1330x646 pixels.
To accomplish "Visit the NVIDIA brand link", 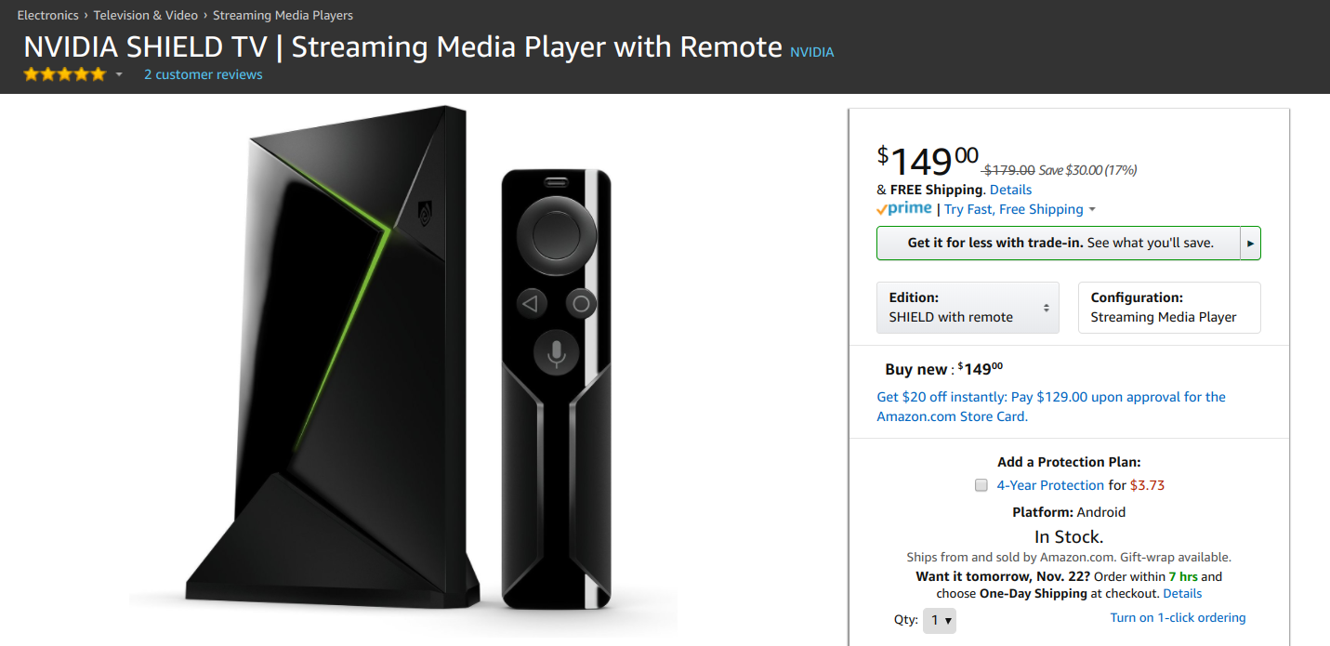I will click(812, 52).
